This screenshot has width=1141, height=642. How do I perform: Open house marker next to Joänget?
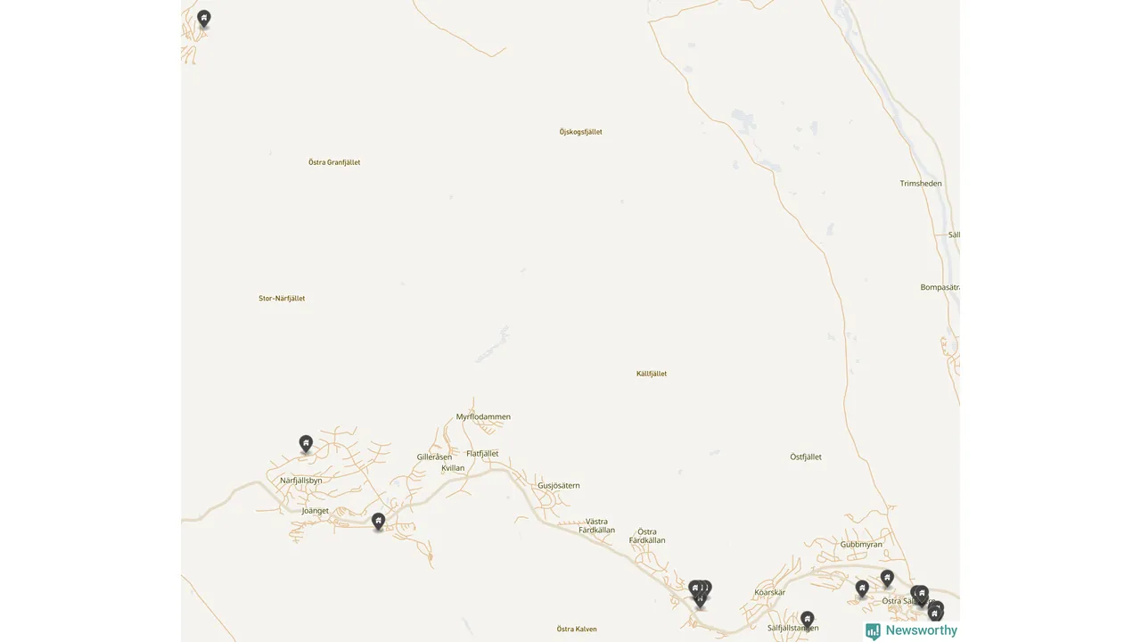coord(378,521)
